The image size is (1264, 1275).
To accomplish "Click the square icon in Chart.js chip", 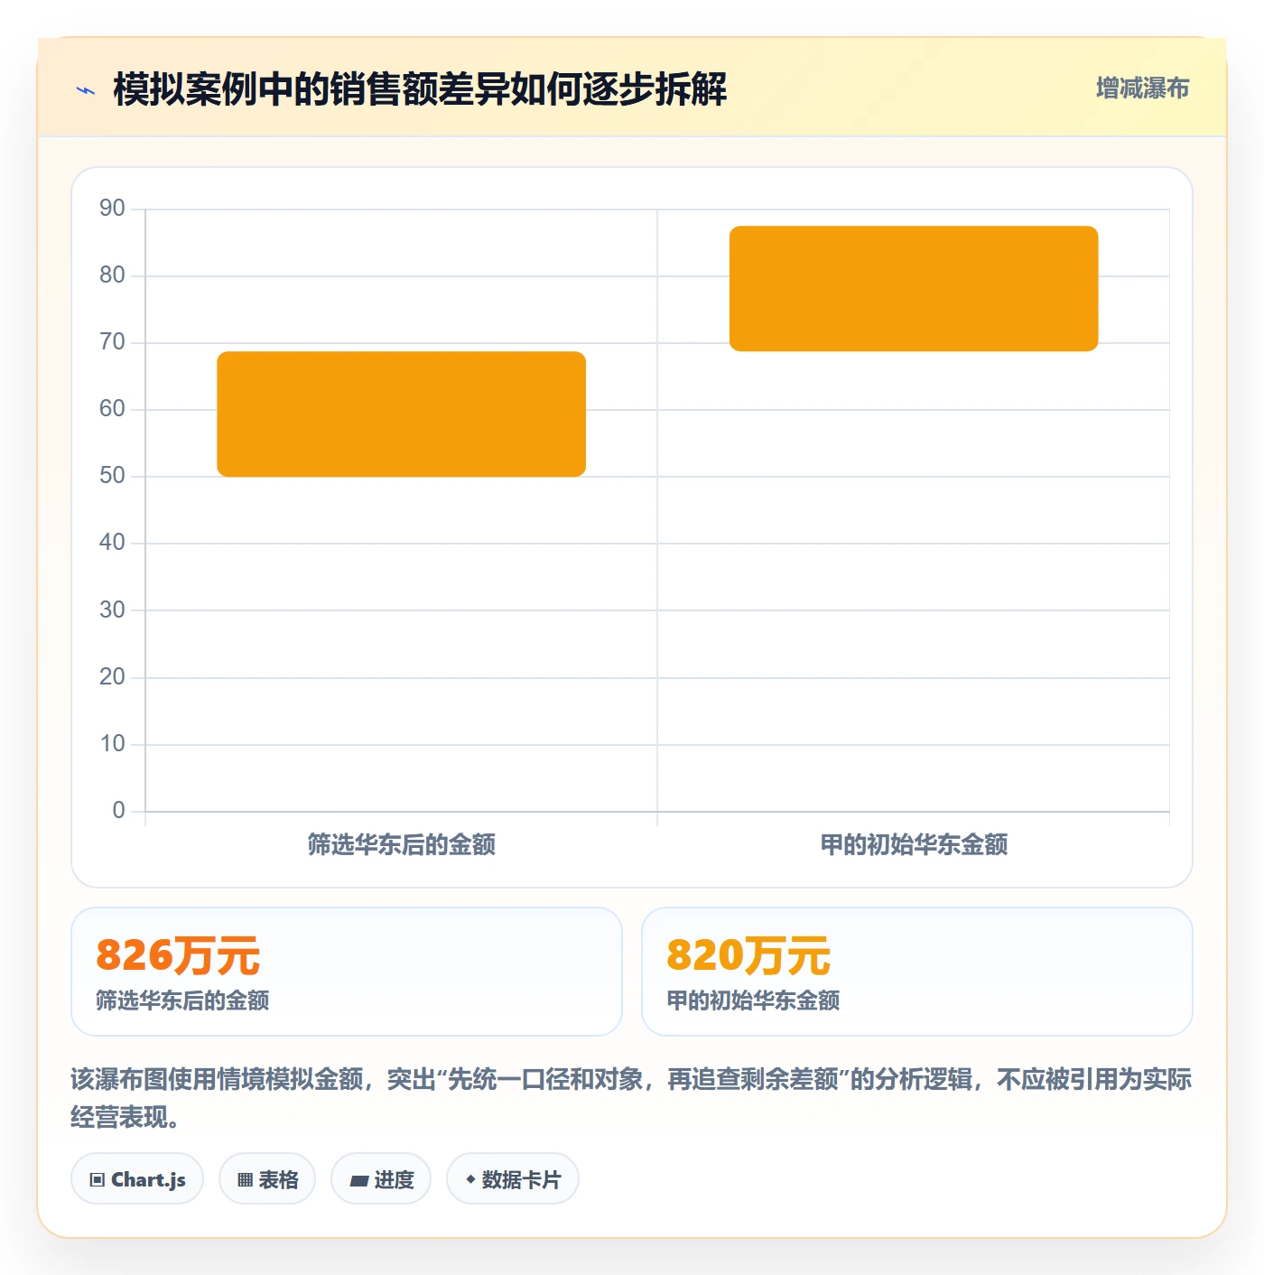I will 98,1179.
